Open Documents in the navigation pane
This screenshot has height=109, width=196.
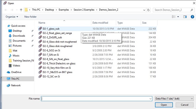19,41
